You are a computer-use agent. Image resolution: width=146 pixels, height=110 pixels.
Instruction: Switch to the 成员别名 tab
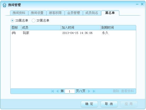tap(92, 13)
